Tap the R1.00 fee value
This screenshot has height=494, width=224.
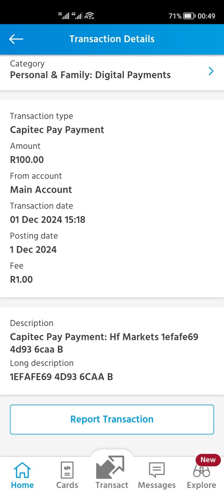click(21, 280)
